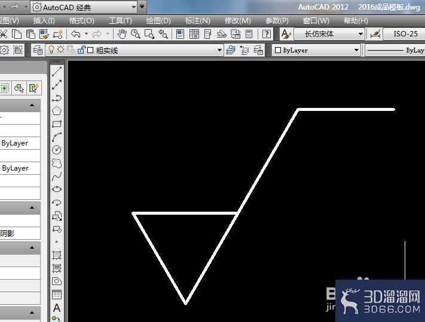This screenshot has width=425, height=322.
Task: Activate the Pan hand tool
Action: click(x=122, y=34)
